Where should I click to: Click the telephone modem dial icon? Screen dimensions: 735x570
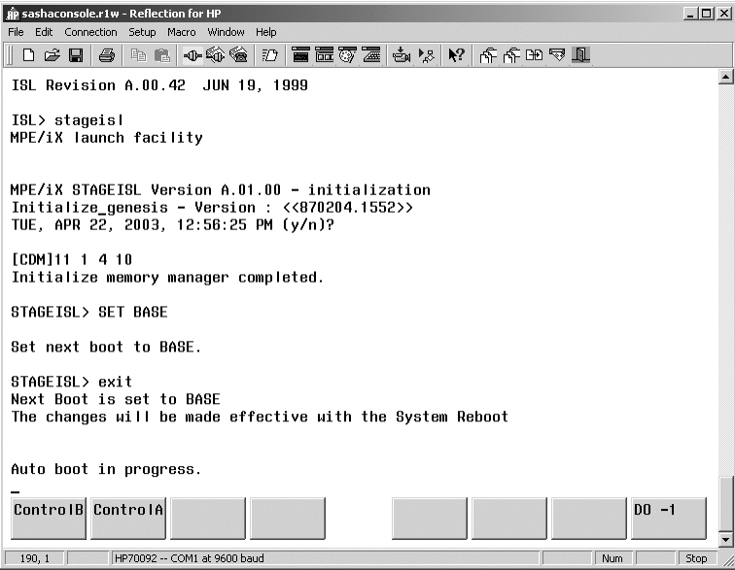[x=238, y=55]
